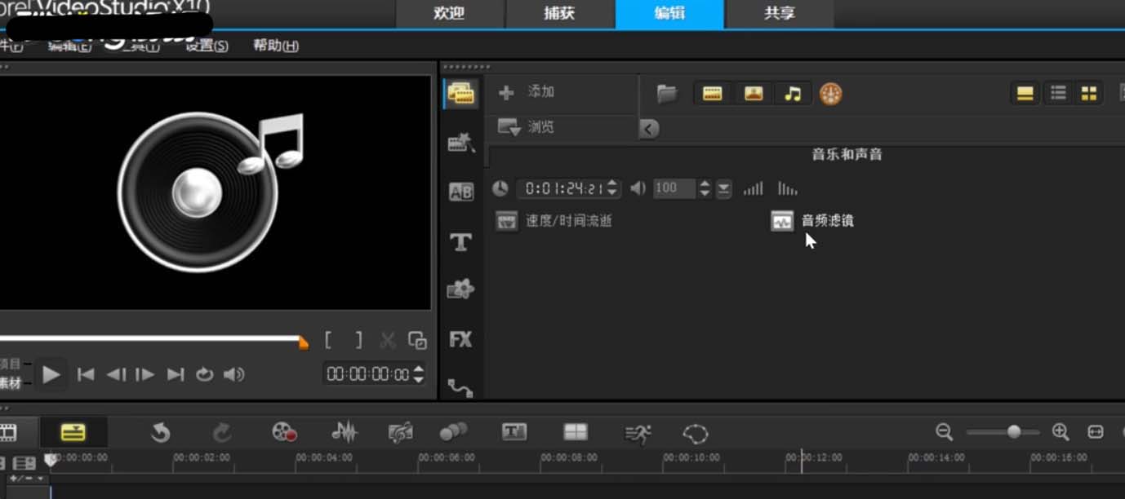Adjust the preview timecode stepper
This screenshot has width=1125, height=499.
(418, 374)
